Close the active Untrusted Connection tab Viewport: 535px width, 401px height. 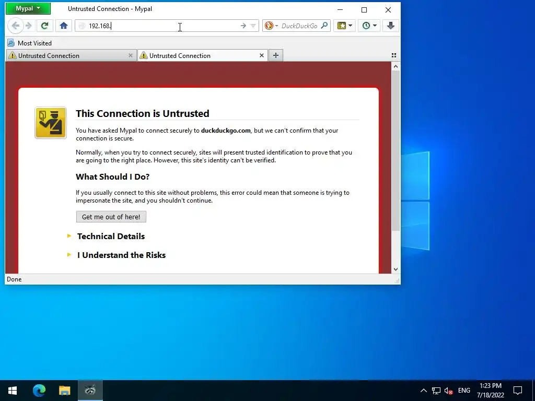pos(262,55)
